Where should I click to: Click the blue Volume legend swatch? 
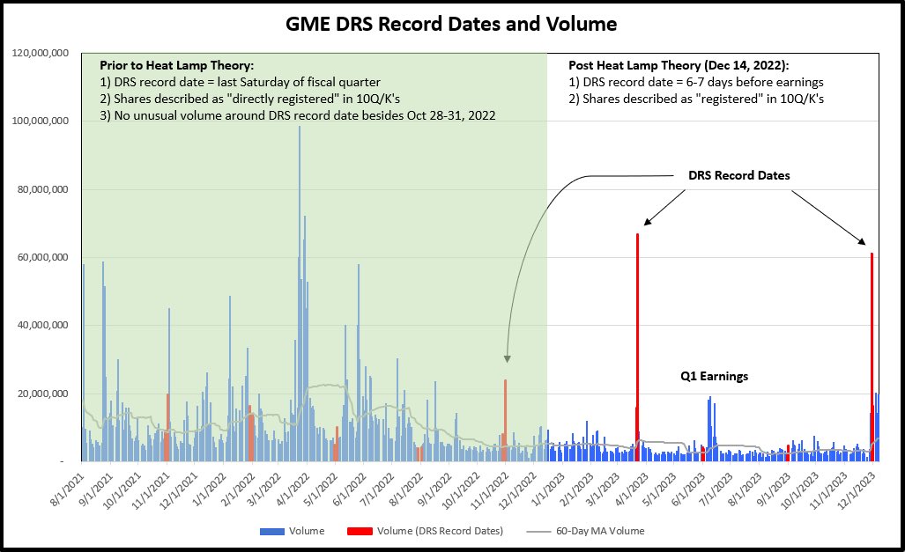[x=271, y=531]
